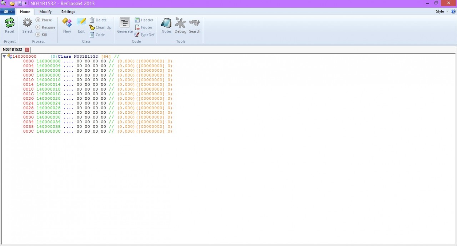Select the row at offset 000C
The image size is (457, 246).
pyautogui.click(x=97, y=75)
